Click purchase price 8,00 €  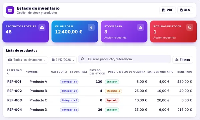click(x=142, y=82)
